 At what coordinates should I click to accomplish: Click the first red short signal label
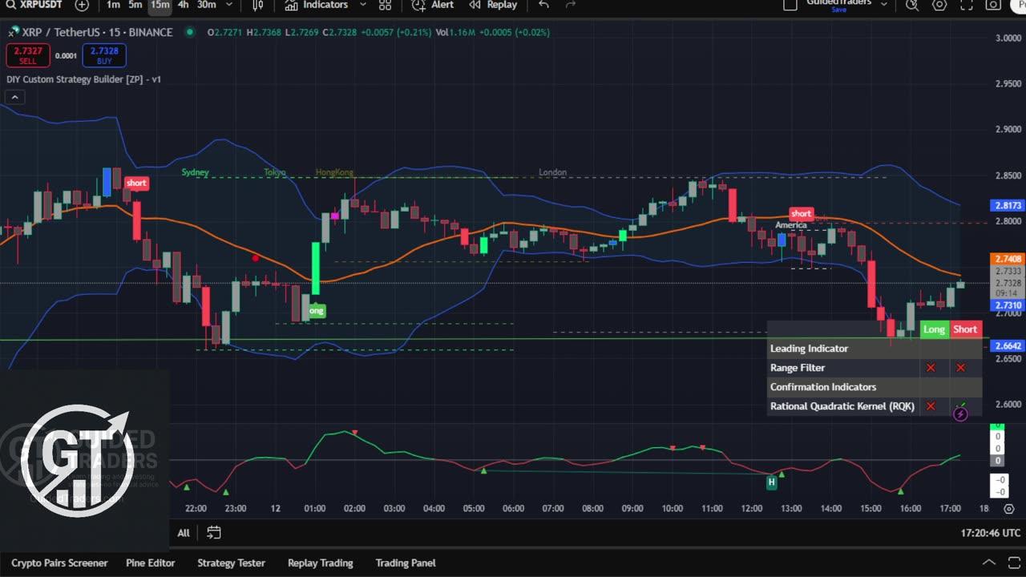click(136, 183)
